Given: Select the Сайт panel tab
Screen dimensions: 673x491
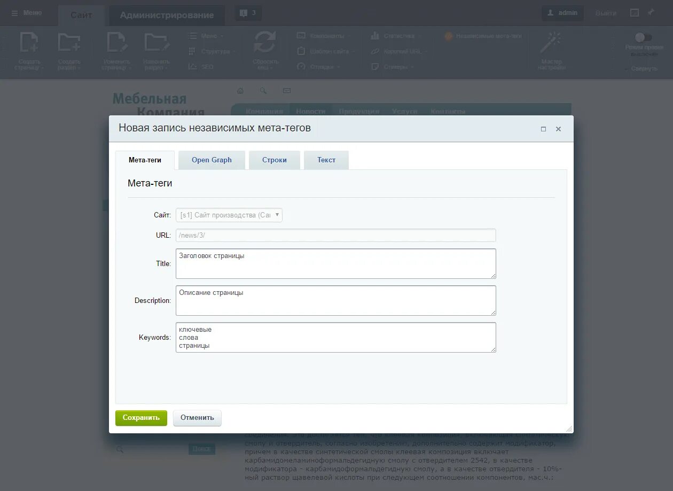Looking at the screenshot, I should (81, 15).
